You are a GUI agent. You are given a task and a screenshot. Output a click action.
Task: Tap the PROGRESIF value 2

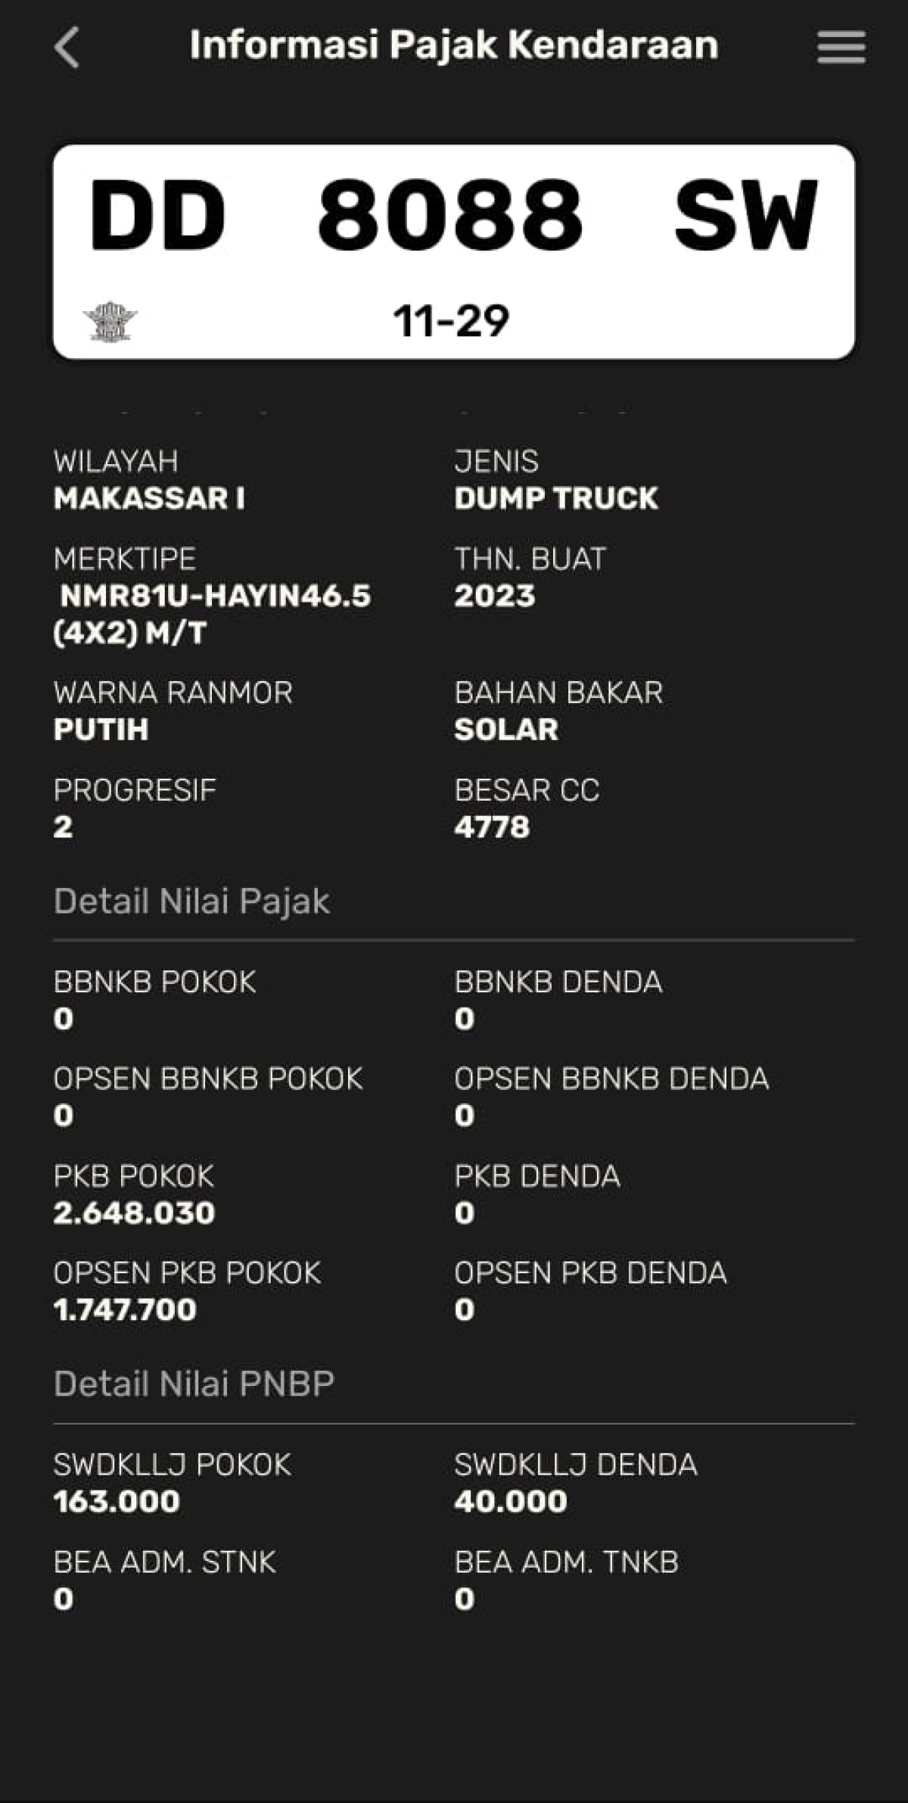point(64,827)
